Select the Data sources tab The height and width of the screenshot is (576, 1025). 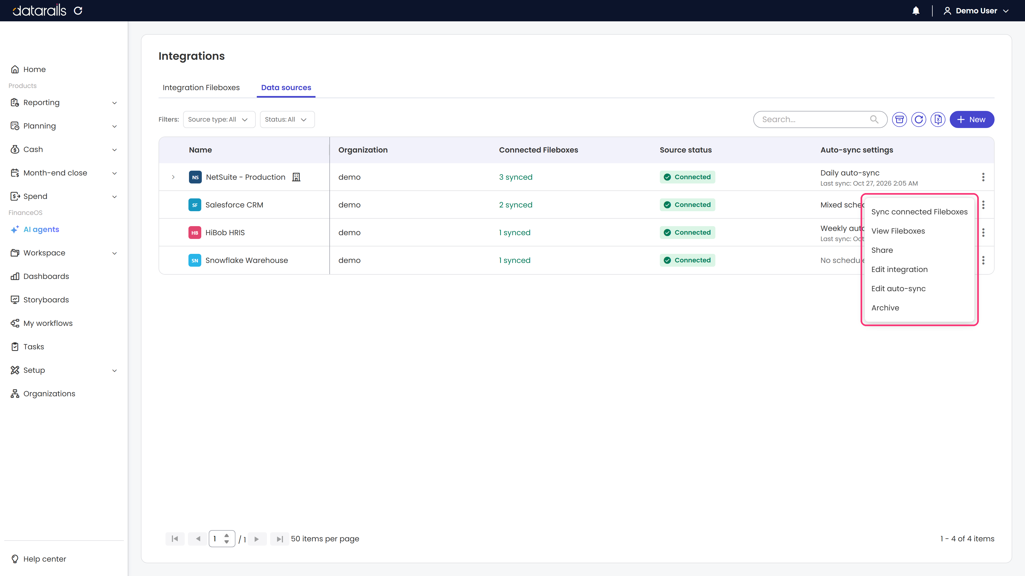pyautogui.click(x=286, y=87)
